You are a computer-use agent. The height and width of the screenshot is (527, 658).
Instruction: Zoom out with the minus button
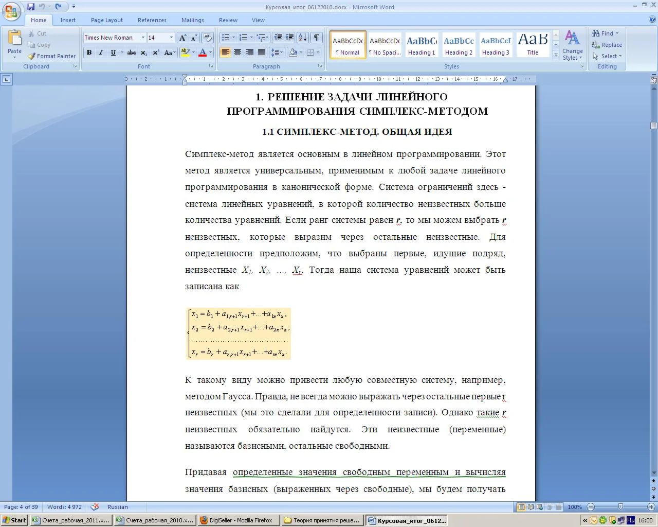(591, 507)
